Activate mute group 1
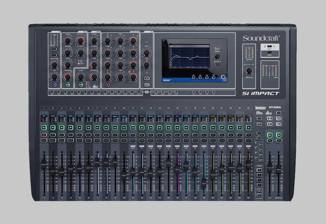The width and height of the screenshot is (326, 224). [x=257, y=143]
